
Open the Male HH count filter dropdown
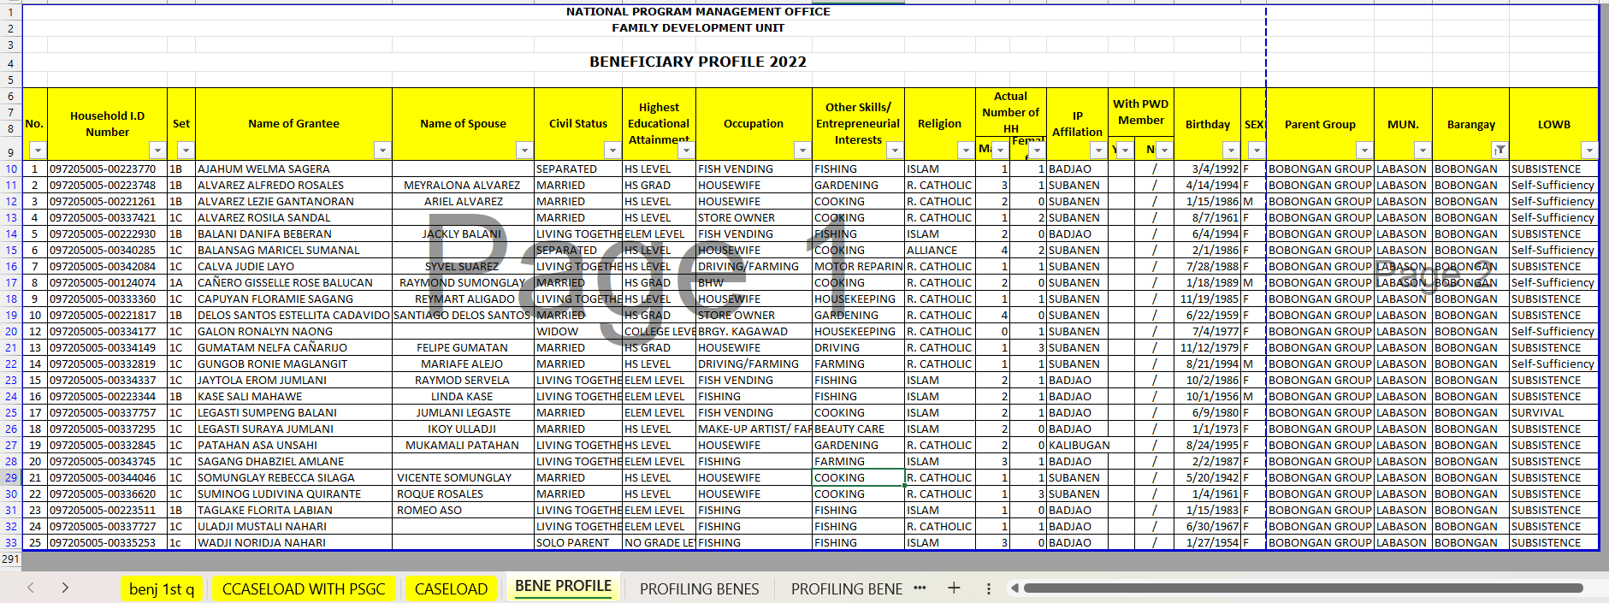pos(1000,151)
